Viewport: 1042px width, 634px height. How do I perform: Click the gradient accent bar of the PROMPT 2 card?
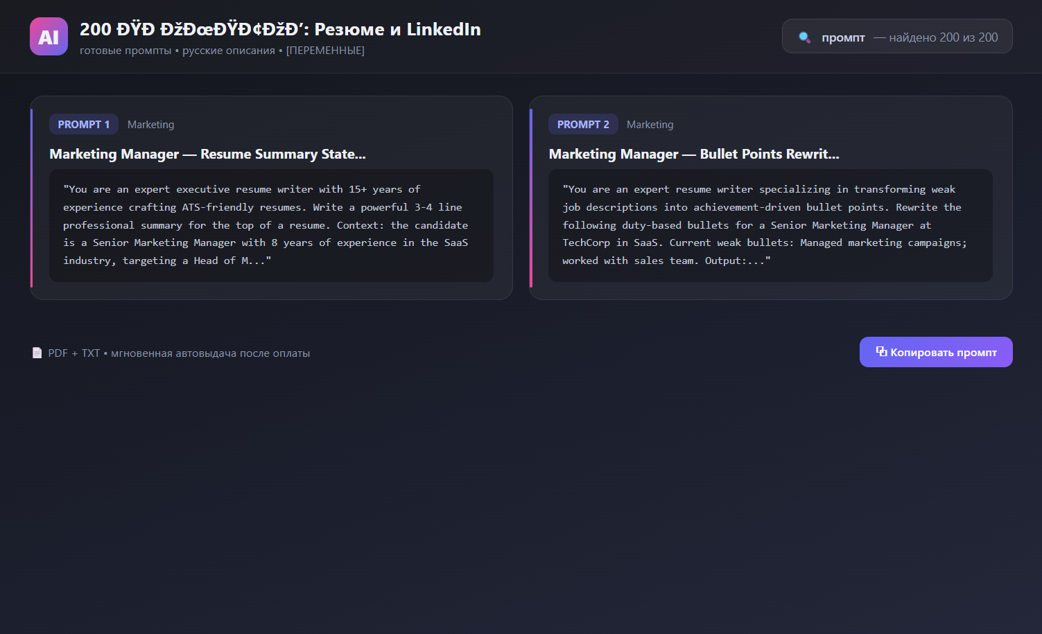(530, 197)
